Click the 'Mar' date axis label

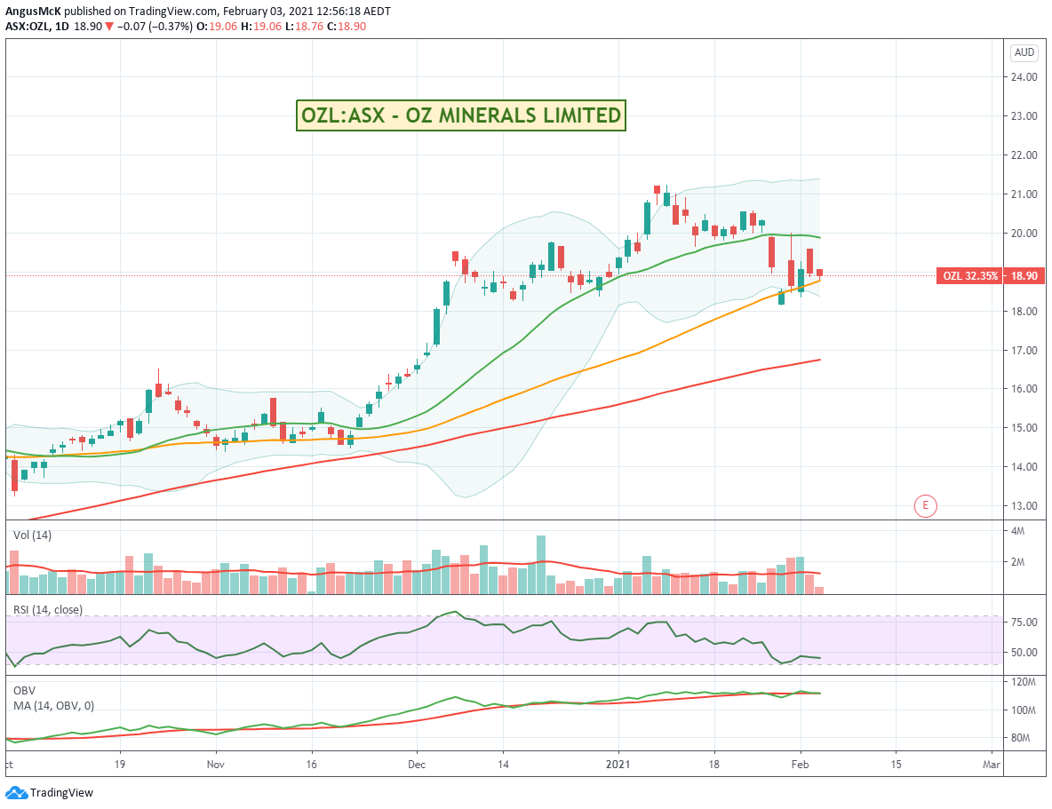click(x=991, y=764)
